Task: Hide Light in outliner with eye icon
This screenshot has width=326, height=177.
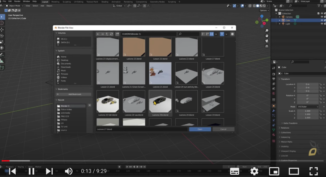Action: click(x=322, y=23)
